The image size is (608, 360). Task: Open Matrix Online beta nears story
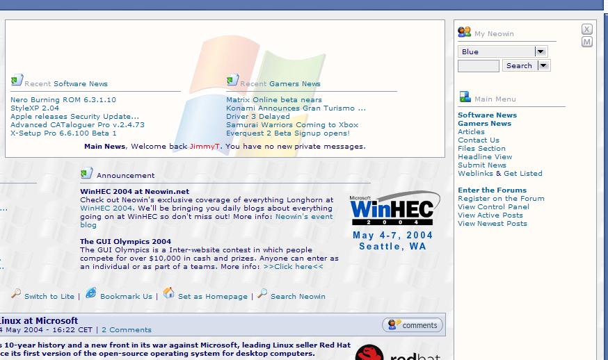pos(274,99)
